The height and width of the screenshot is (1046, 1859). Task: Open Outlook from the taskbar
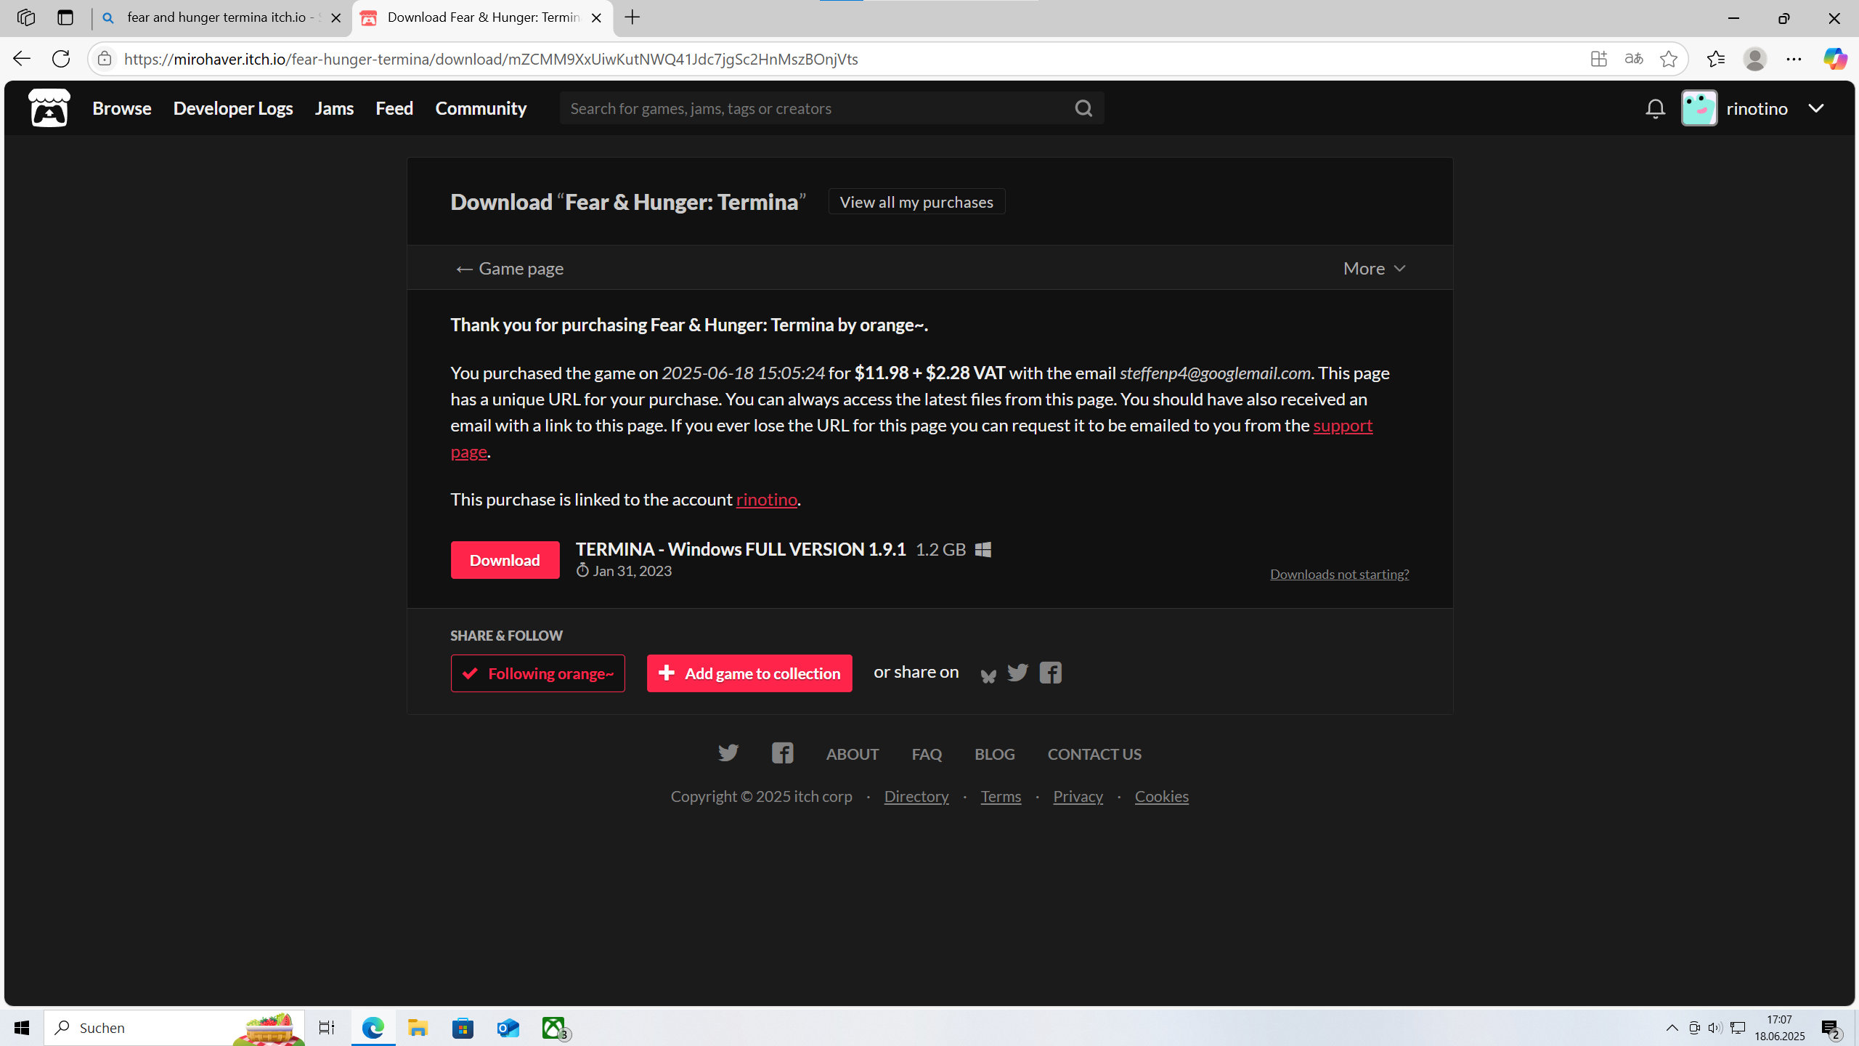click(508, 1028)
